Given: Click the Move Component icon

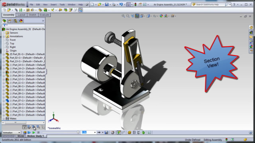Looking at the screenshot, I should [33, 10].
